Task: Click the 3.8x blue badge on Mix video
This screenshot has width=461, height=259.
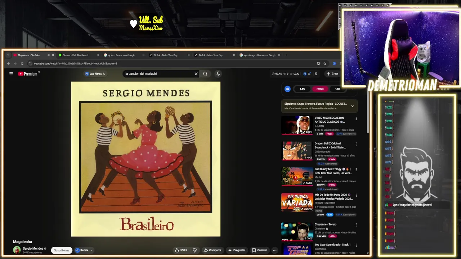Action: point(330,215)
